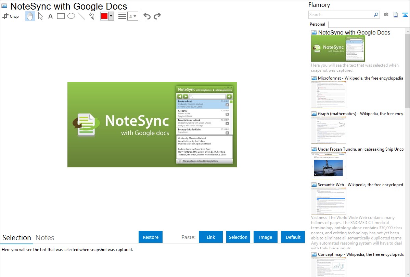The image size is (410, 277).
Task: Open the Semantic Web snapshot thumbnail
Action: click(x=329, y=201)
